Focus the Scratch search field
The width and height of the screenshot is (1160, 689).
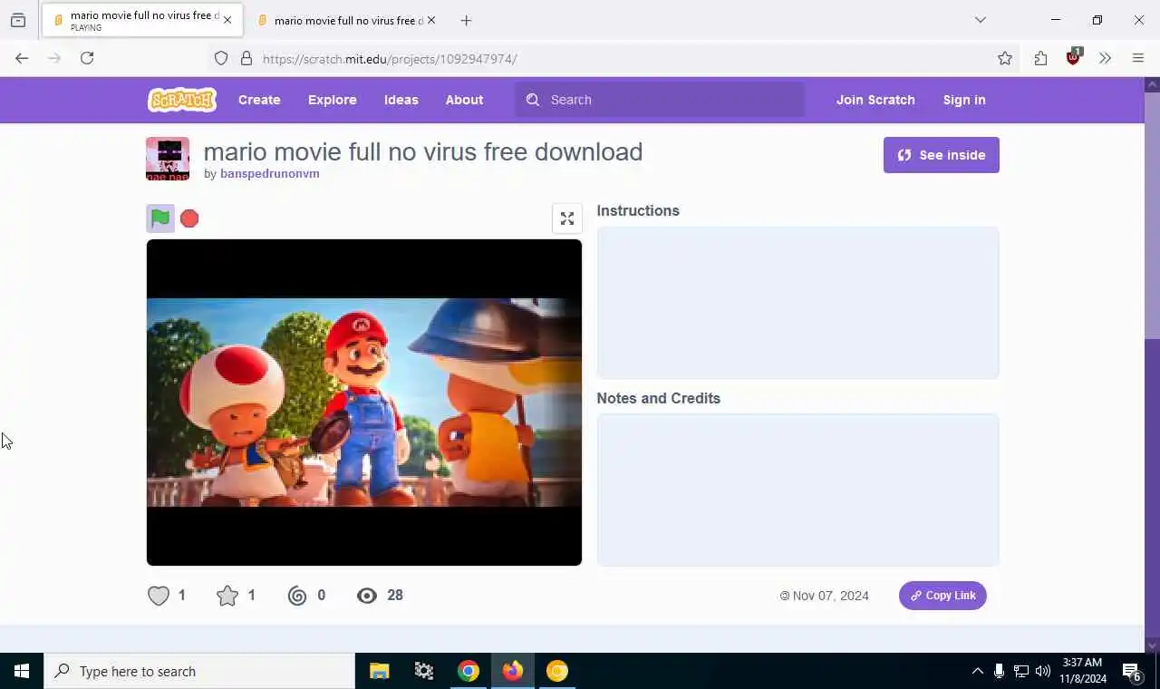(x=660, y=100)
